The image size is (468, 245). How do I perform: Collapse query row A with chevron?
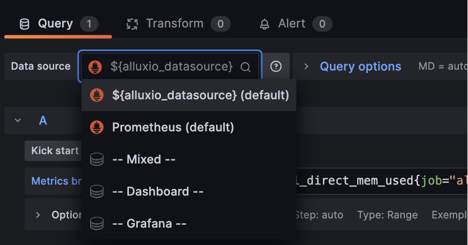[x=18, y=120]
